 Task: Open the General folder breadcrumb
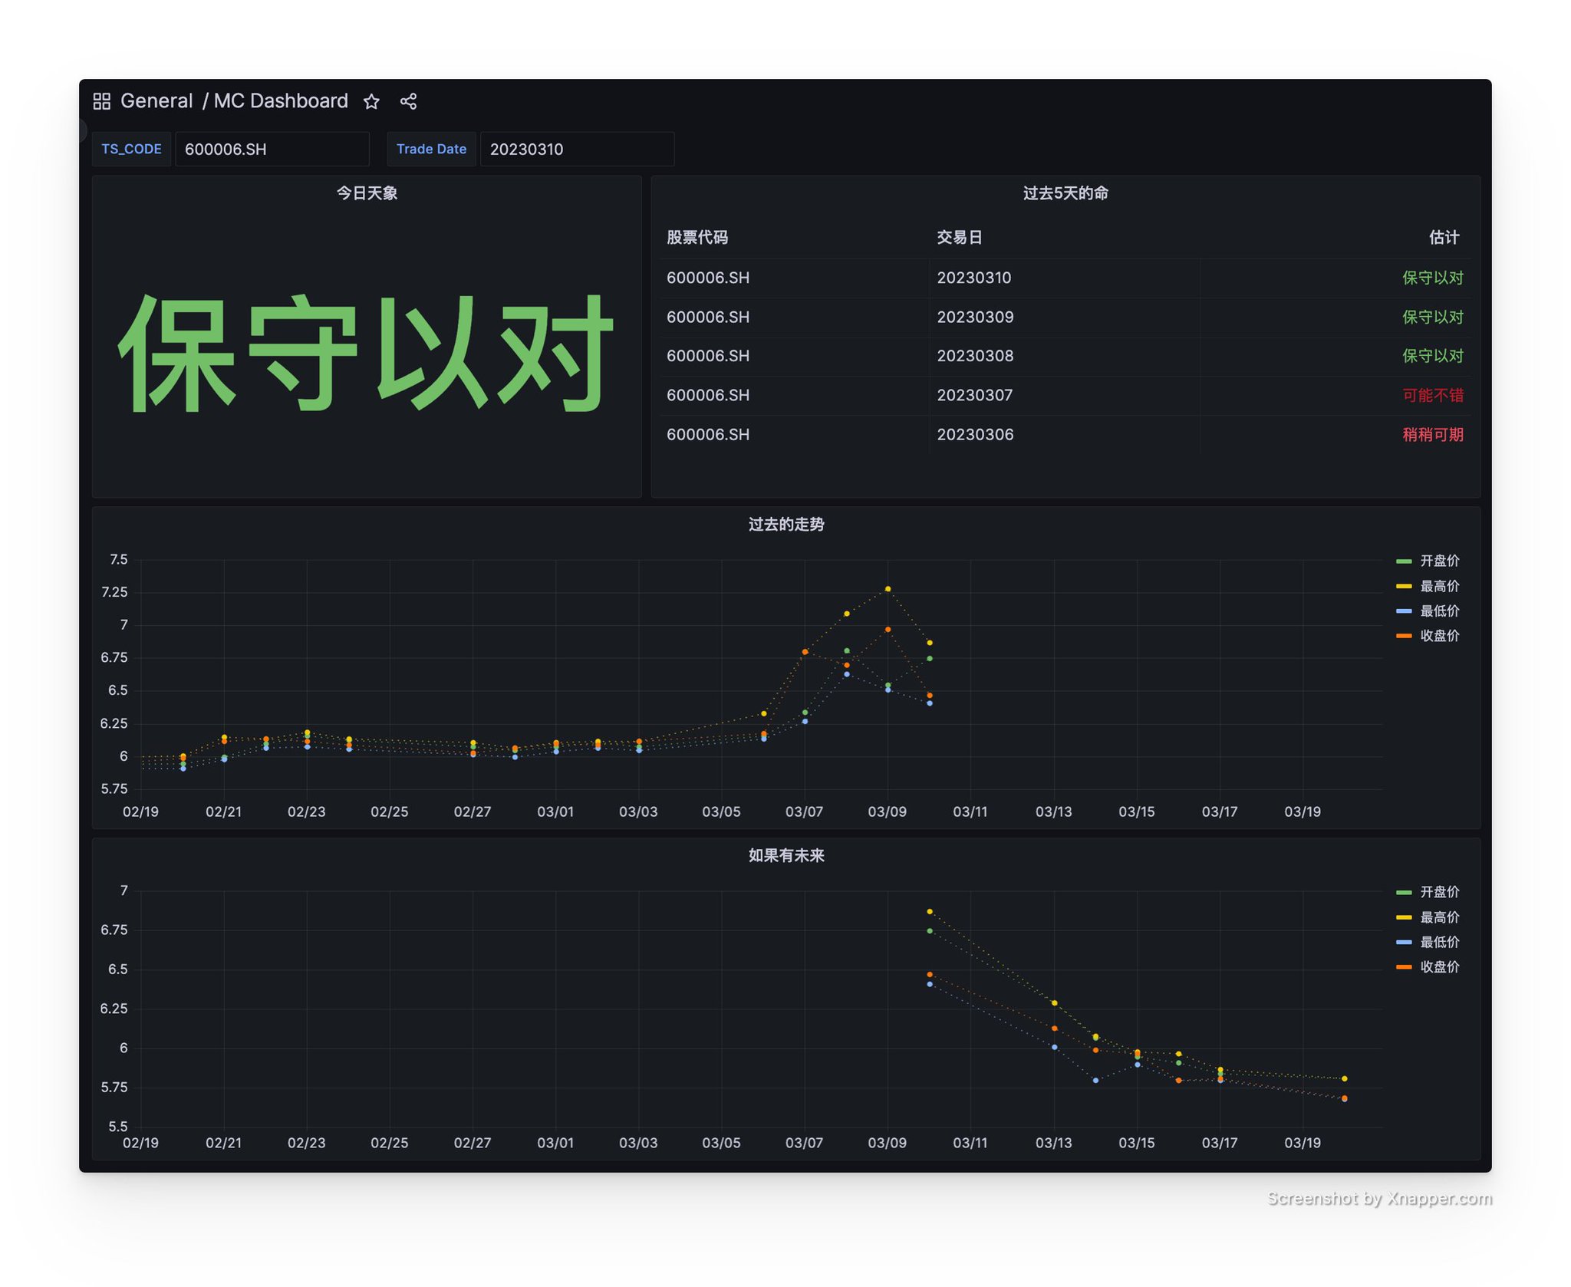tap(156, 101)
